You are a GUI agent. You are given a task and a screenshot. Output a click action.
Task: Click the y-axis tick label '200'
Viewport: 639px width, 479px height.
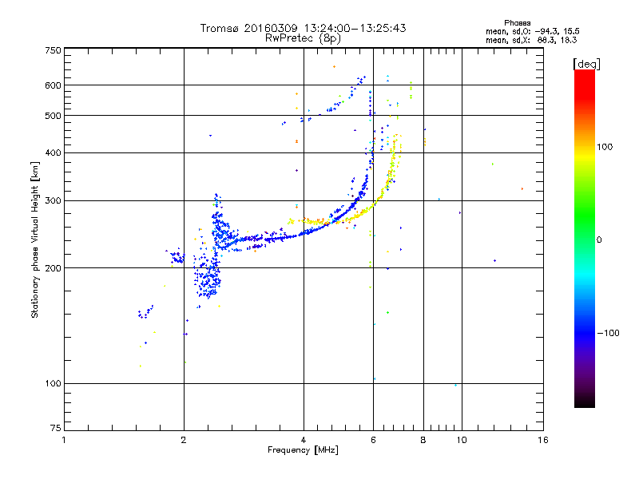click(x=54, y=268)
